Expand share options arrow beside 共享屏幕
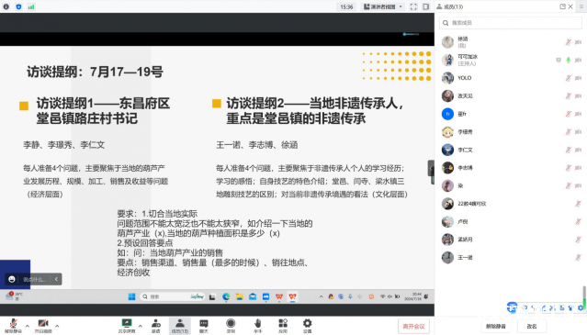Image resolution: width=587 pixels, height=335 pixels. [x=141, y=326]
